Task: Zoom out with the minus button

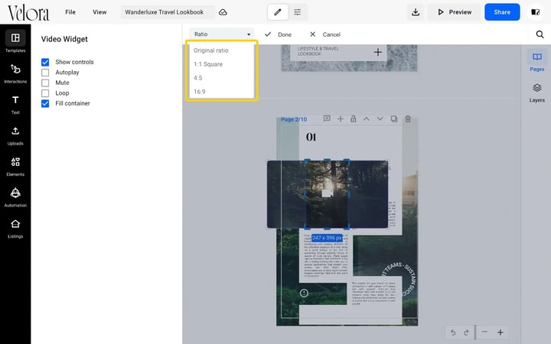Action: coord(484,332)
